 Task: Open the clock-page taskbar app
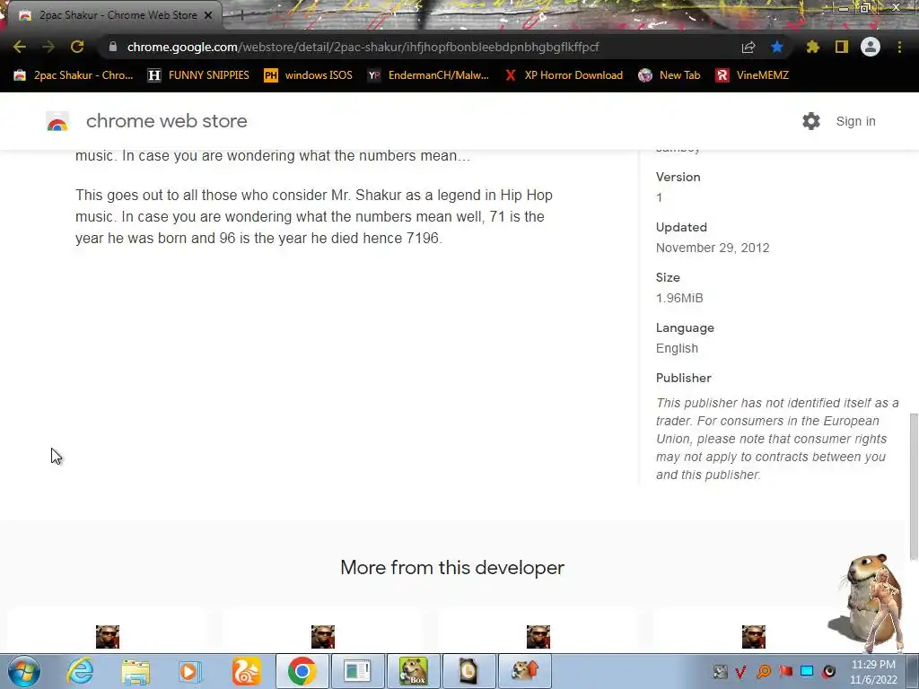click(x=468, y=671)
